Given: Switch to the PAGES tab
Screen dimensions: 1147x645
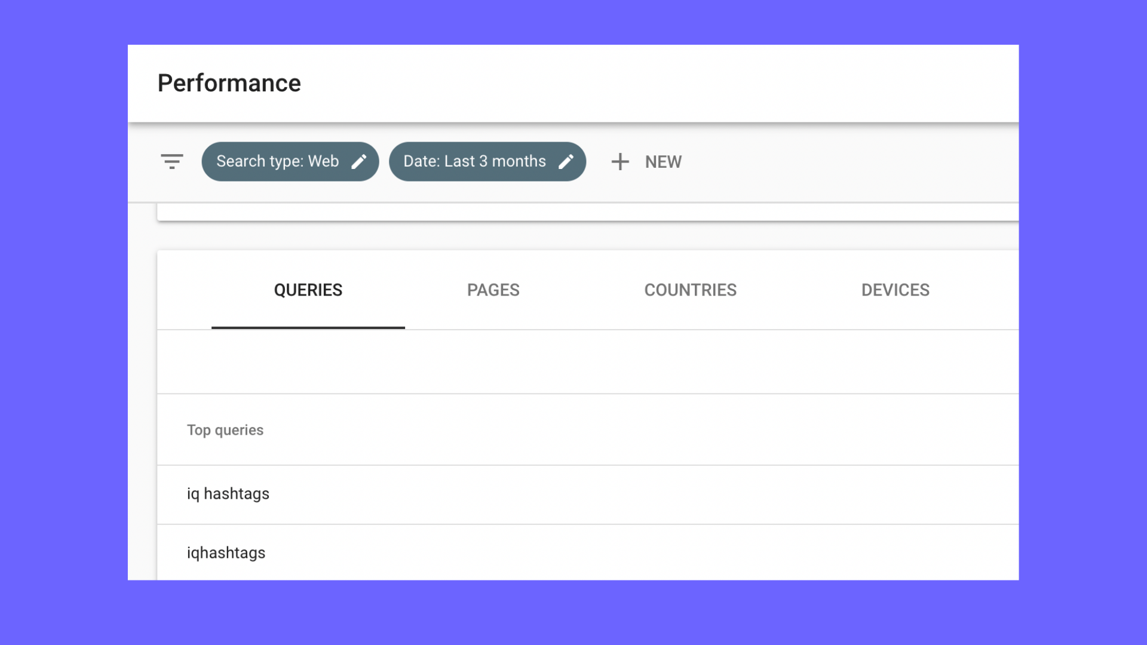Looking at the screenshot, I should click(493, 290).
